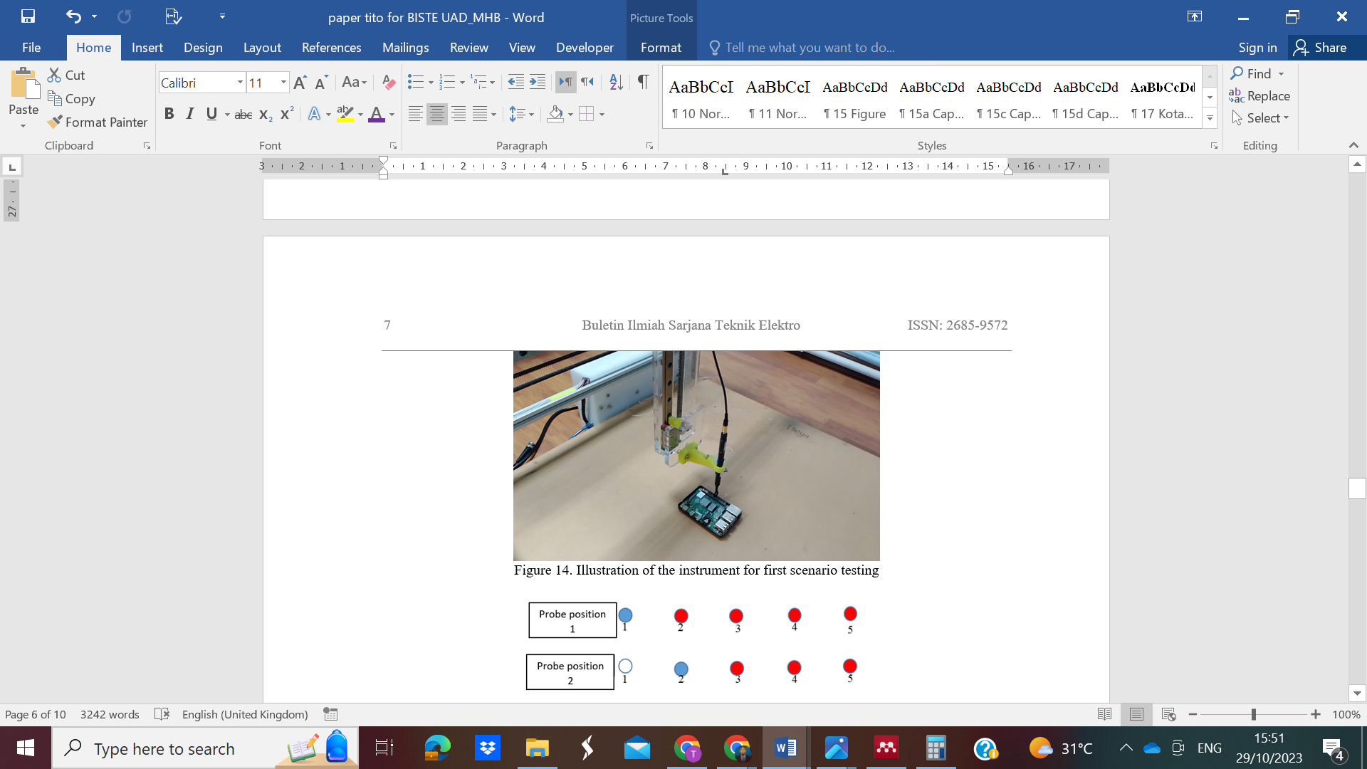This screenshot has height=769, width=1367.
Task: Click the Sort paragraphs icon
Action: (x=616, y=83)
